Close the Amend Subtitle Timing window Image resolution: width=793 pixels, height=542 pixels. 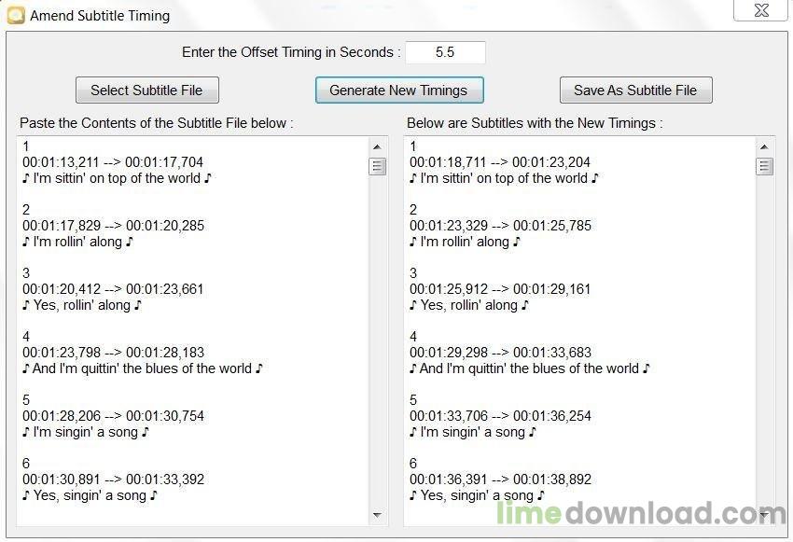click(759, 10)
